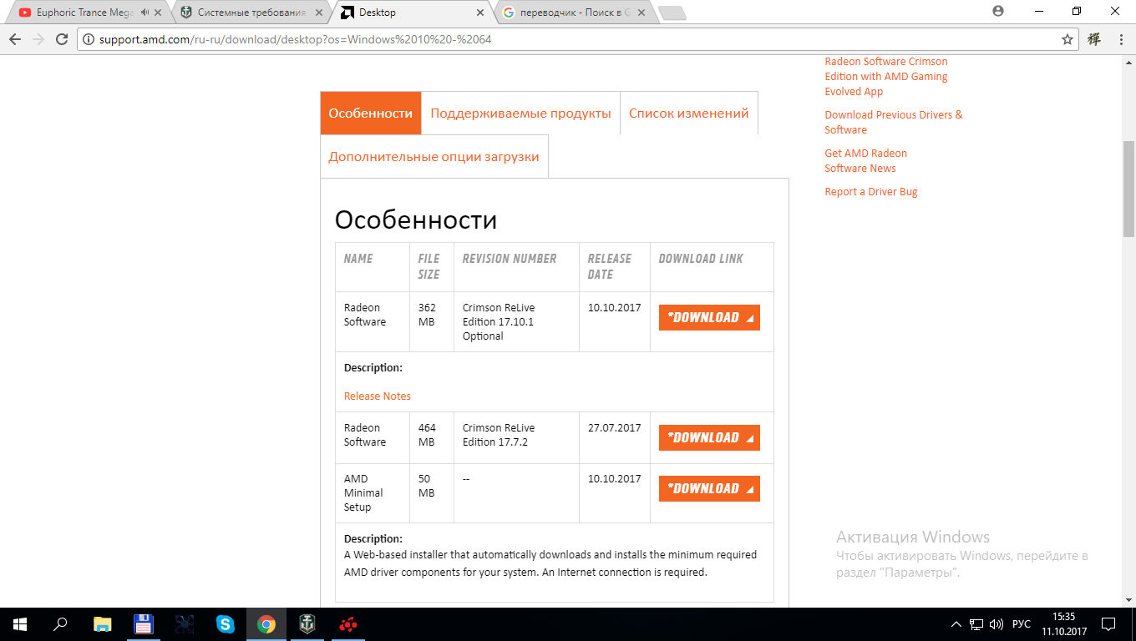Switch to the переводчик Google search tab

point(575,13)
